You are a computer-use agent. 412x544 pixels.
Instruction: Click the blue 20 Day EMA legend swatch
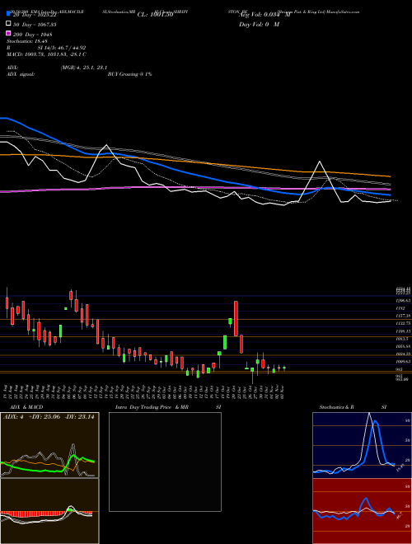8,14
